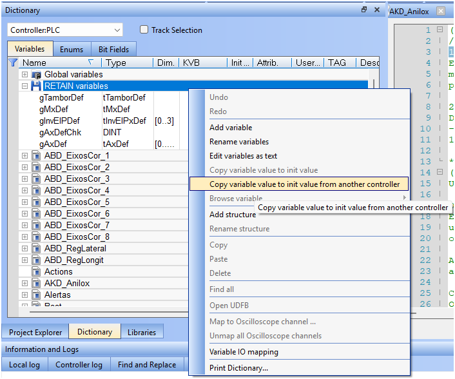The image size is (455, 379).
Task: Open the Local log tab
Action: coord(24,364)
